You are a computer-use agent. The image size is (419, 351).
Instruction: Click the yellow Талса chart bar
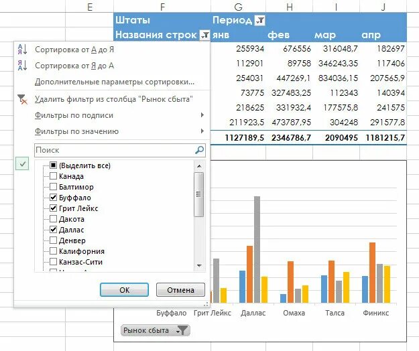[346, 287]
